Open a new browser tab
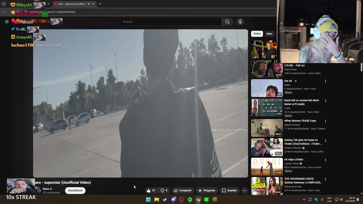 100,4
